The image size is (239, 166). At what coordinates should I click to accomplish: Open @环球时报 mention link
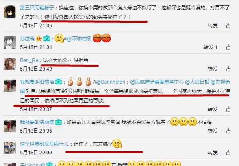coord(79,39)
